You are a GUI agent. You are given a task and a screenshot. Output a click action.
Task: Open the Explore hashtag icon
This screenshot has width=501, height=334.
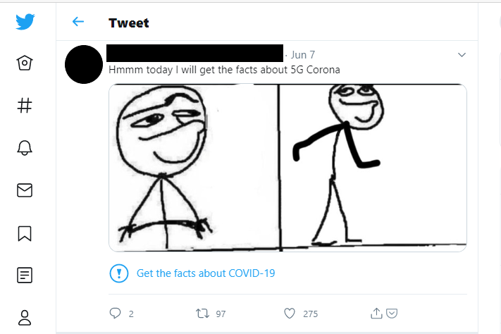[25, 105]
